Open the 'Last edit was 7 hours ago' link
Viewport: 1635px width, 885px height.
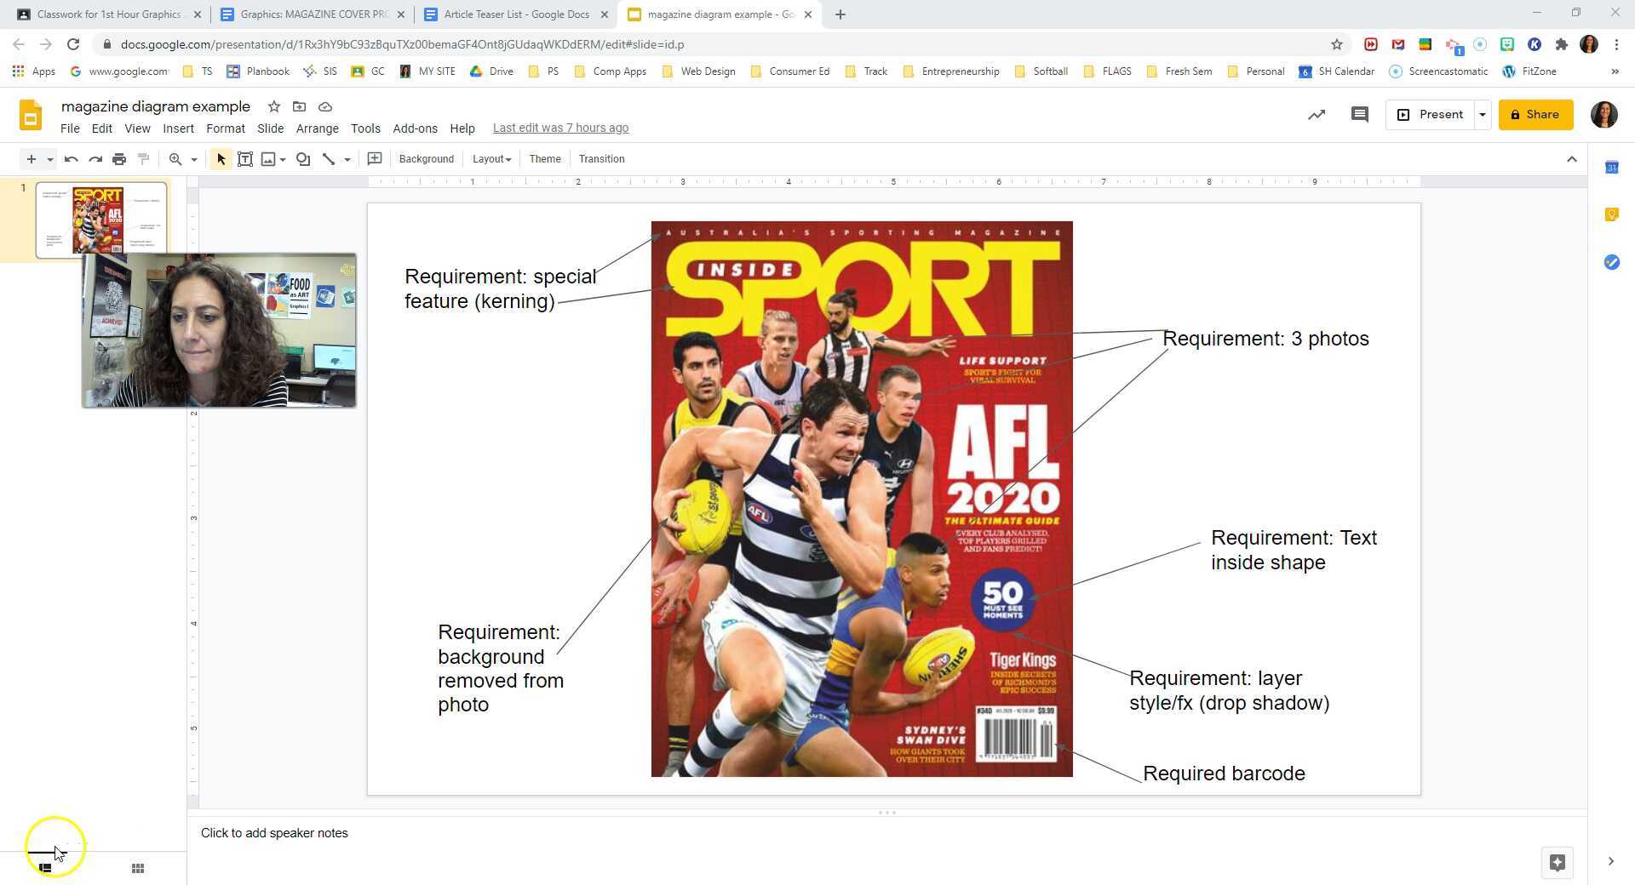tap(560, 128)
